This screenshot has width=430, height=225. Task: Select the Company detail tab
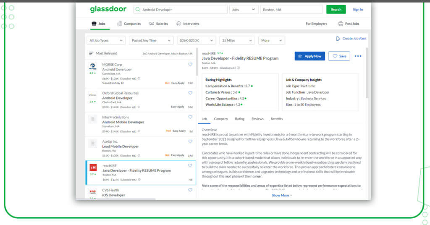pyautogui.click(x=221, y=119)
